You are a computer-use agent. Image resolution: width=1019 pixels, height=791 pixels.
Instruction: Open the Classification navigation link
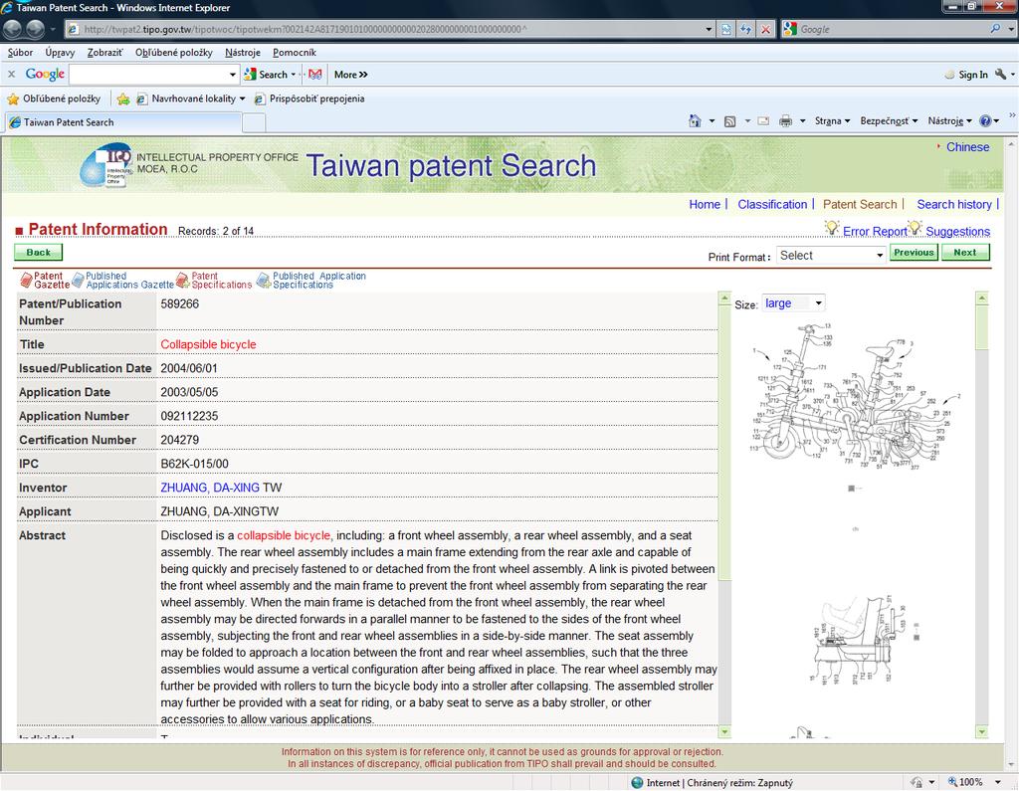(772, 204)
